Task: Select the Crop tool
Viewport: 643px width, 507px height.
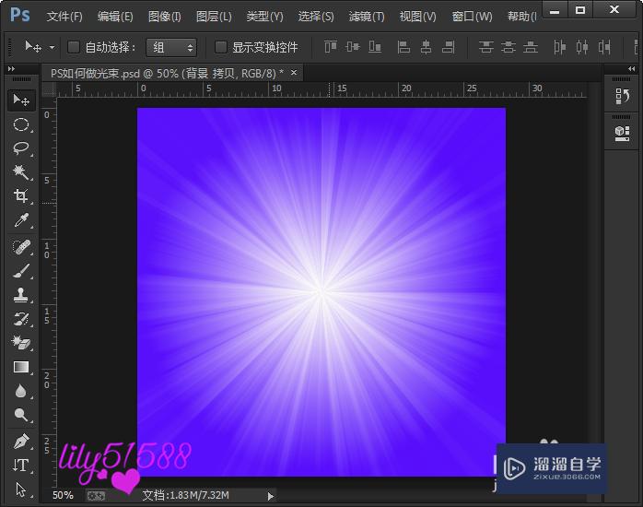Action: tap(21, 195)
